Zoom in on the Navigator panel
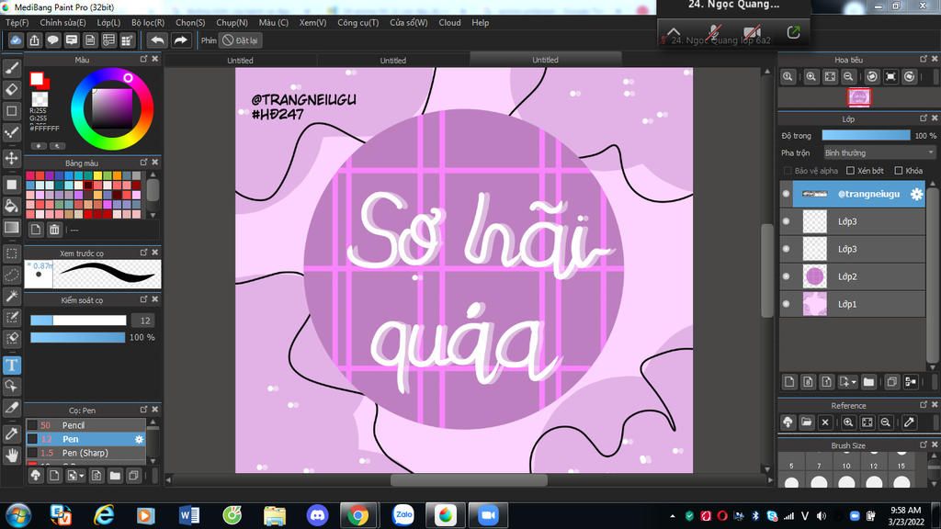 click(x=811, y=77)
